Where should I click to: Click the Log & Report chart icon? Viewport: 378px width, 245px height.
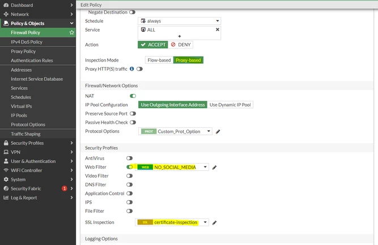[x=6, y=197]
